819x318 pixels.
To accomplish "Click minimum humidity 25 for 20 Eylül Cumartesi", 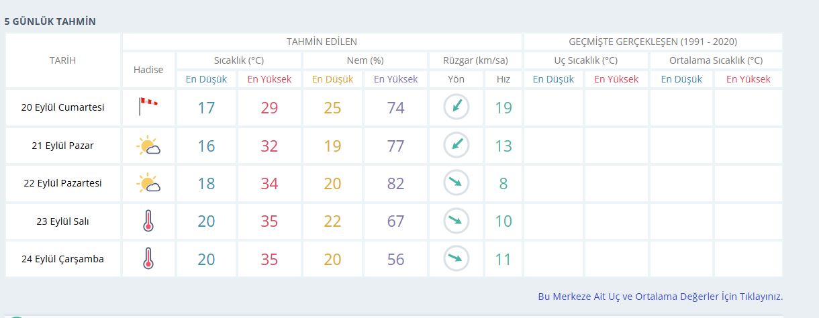I will 332,107.
